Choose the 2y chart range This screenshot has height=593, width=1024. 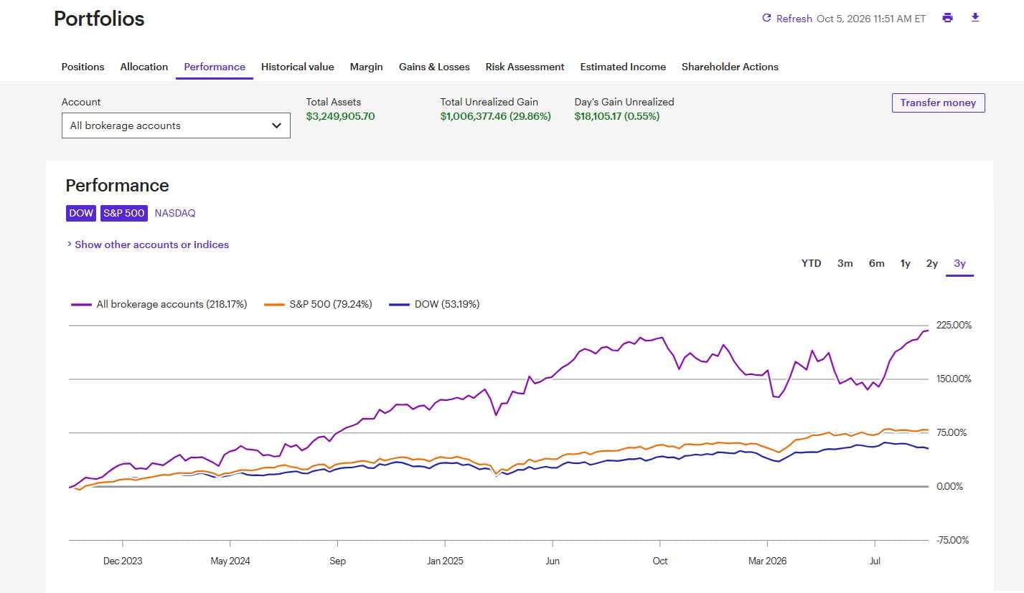pos(932,263)
